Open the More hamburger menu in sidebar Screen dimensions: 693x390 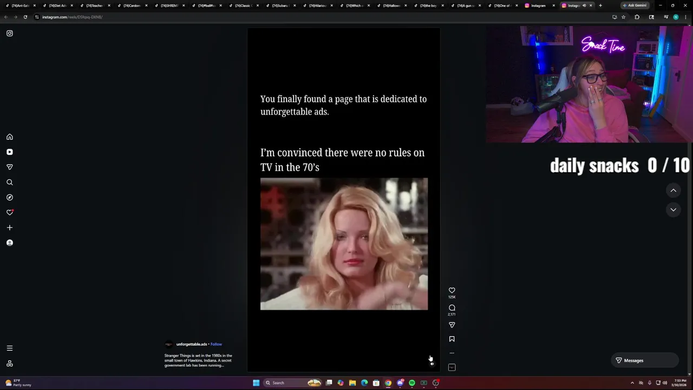10,348
